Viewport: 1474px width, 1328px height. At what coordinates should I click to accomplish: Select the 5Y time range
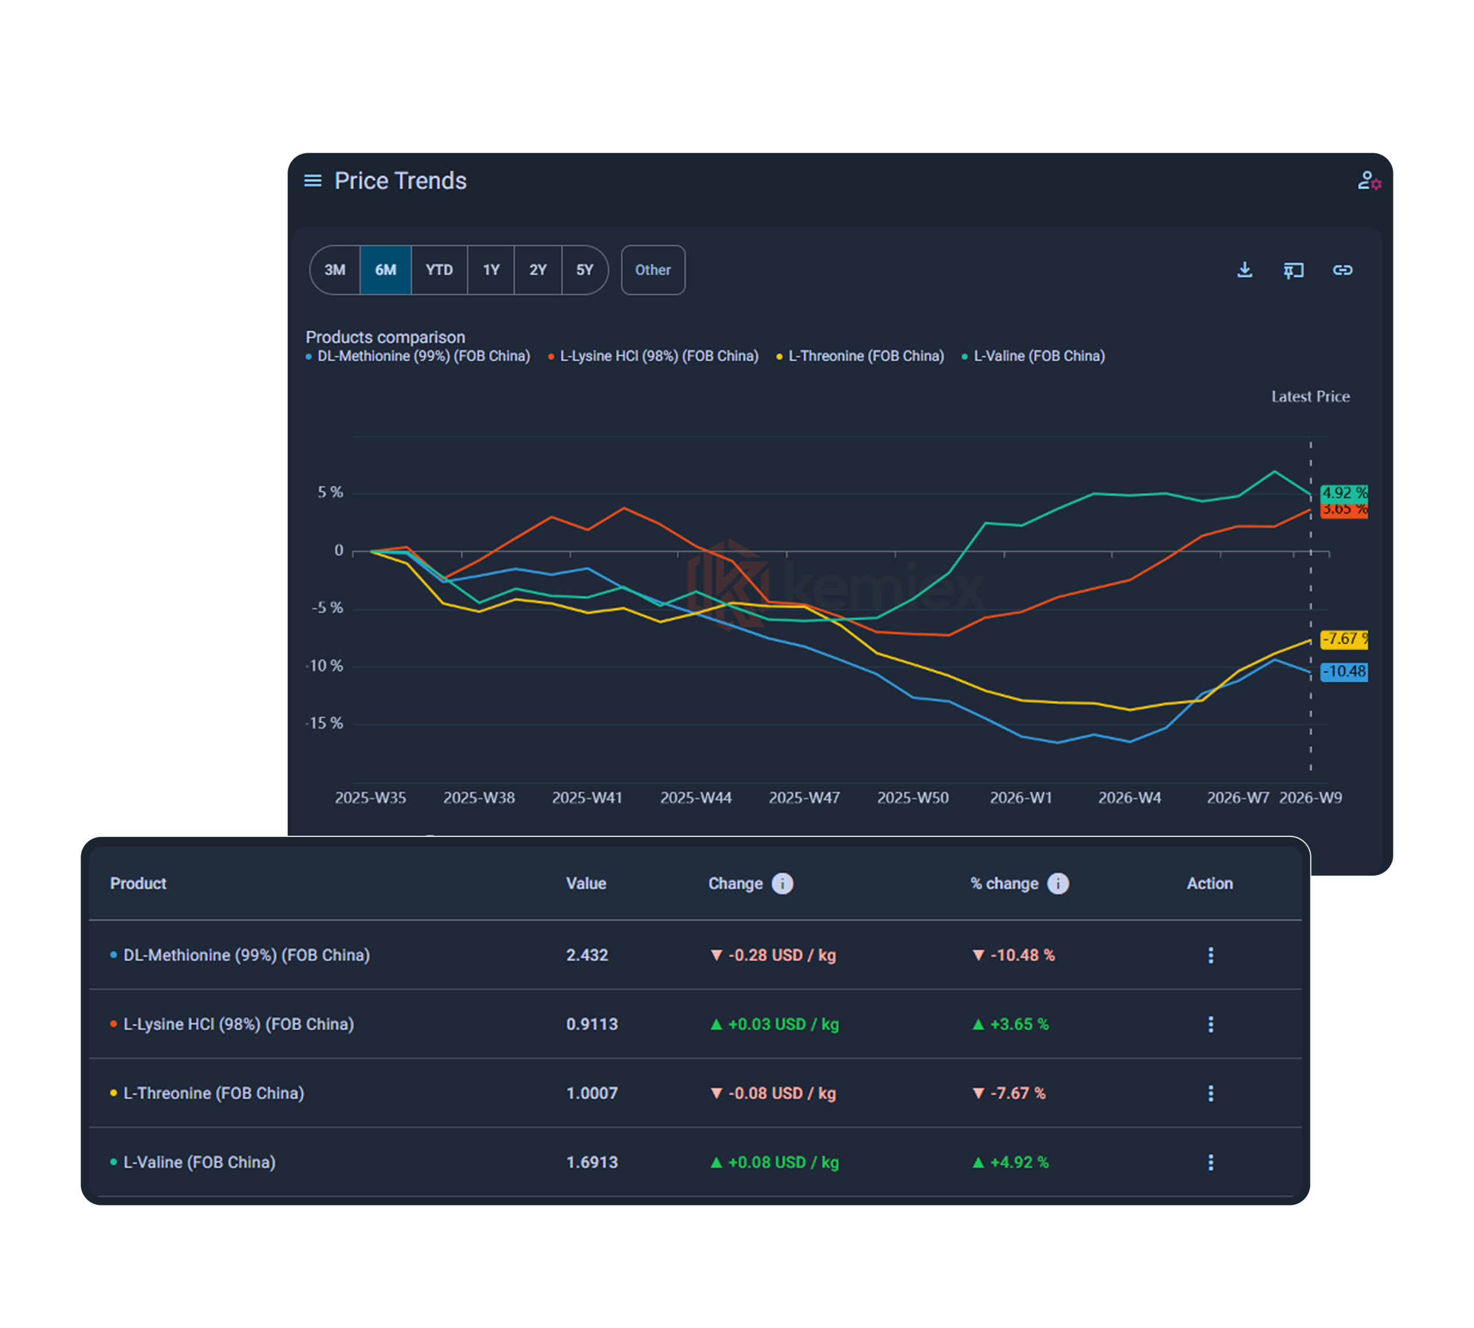[584, 270]
